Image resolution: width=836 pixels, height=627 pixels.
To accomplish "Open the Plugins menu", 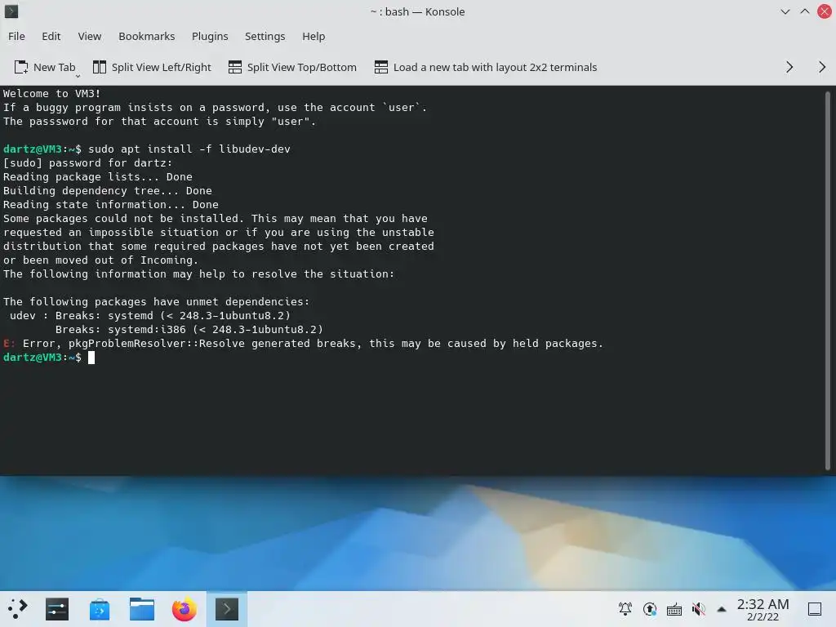I will [x=210, y=36].
